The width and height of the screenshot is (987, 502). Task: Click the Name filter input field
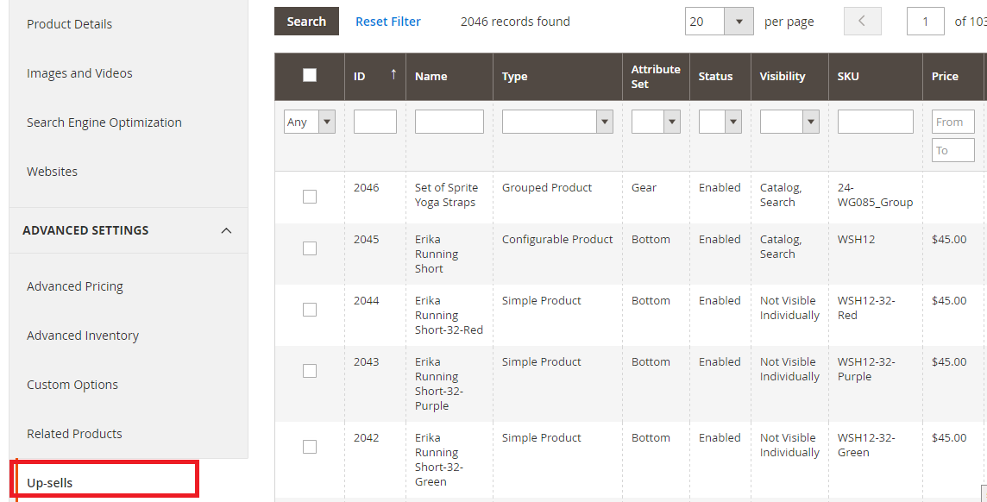point(449,122)
